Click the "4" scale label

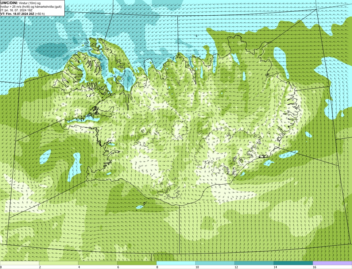point(79,267)
